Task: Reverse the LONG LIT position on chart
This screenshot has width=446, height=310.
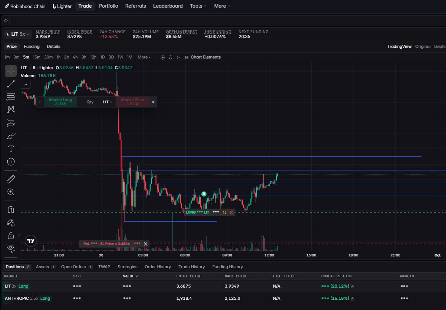Action: (224, 212)
